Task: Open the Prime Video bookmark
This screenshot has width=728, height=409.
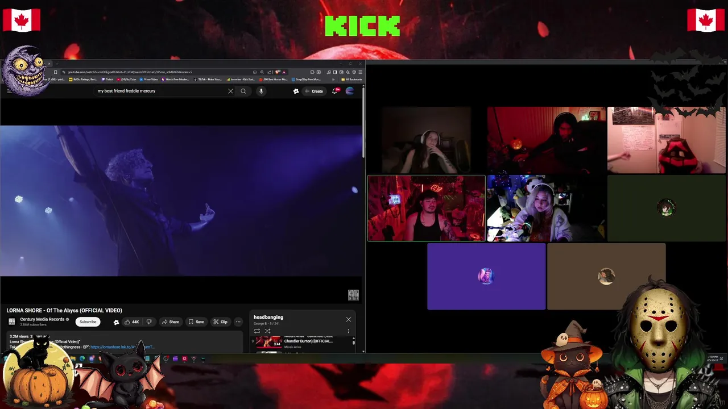Action: click(x=149, y=80)
